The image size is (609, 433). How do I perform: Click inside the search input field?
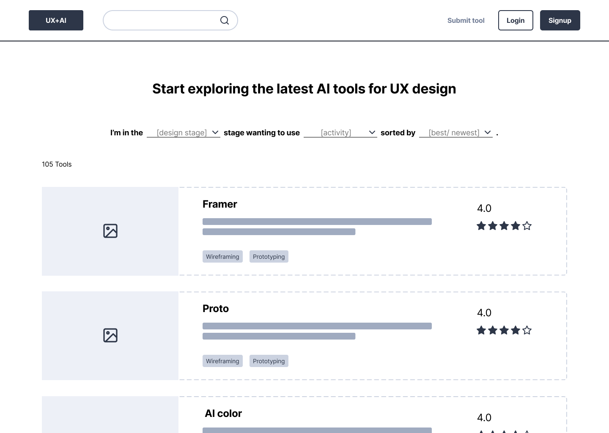coord(165,20)
